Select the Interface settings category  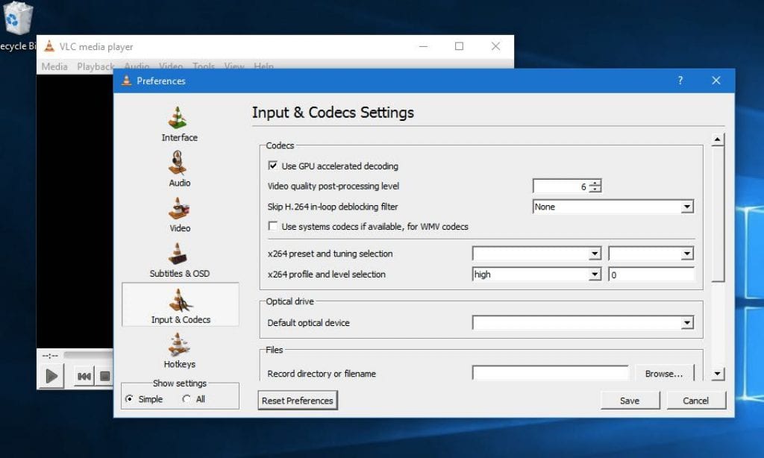pos(179,124)
